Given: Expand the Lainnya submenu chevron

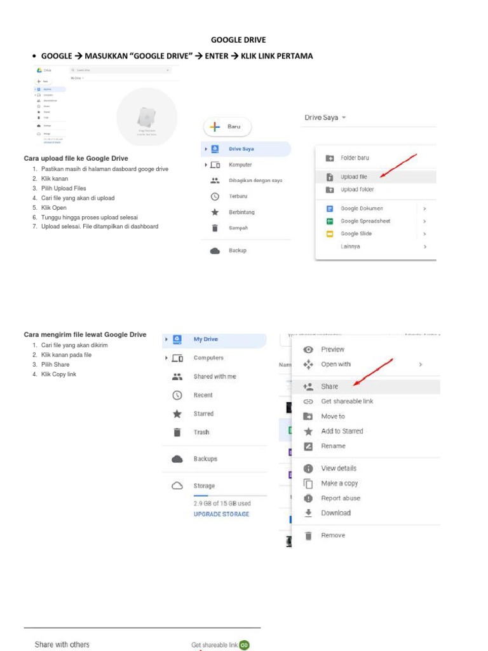Looking at the screenshot, I should (x=424, y=247).
